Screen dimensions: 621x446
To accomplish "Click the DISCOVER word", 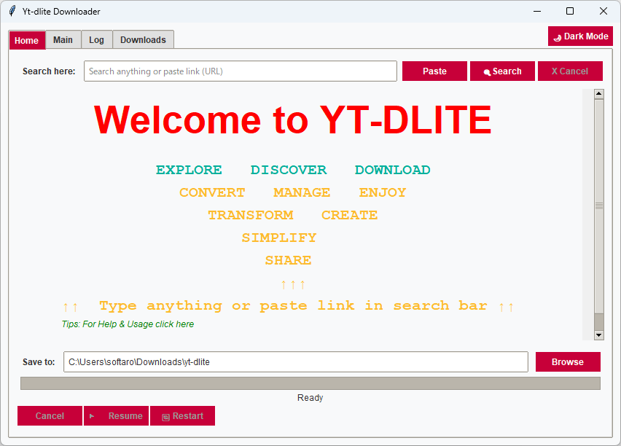I will tap(289, 170).
